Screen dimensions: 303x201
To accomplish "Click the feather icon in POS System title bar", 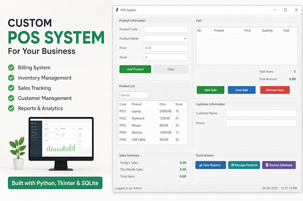I will click(x=117, y=10).
